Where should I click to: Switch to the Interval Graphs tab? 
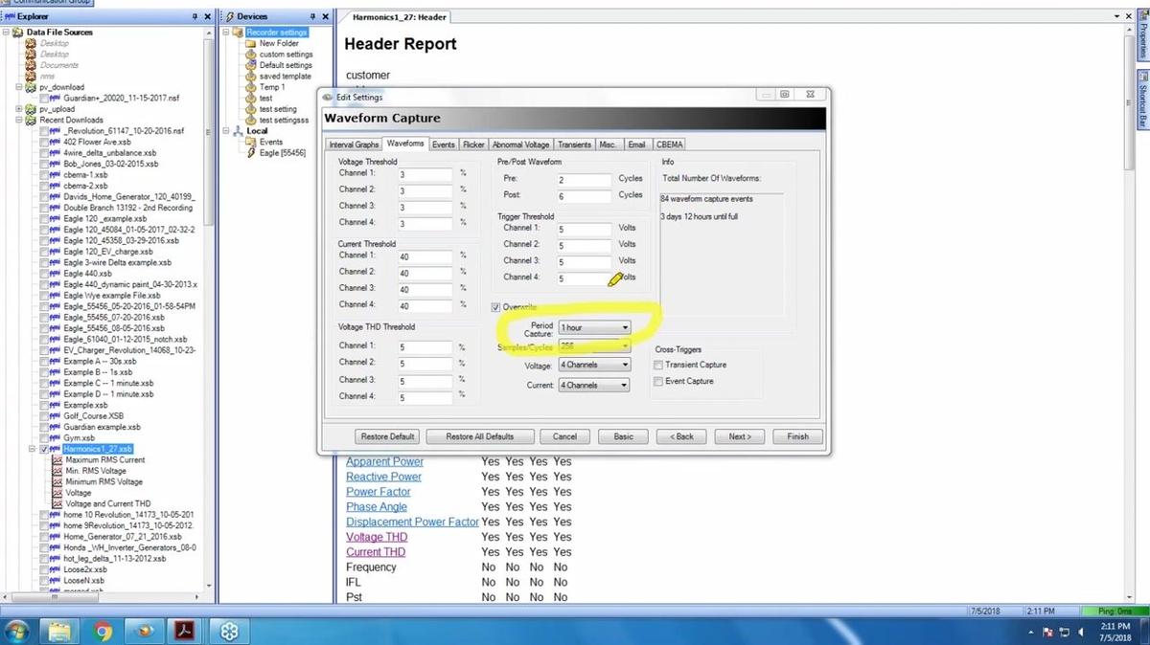(354, 145)
